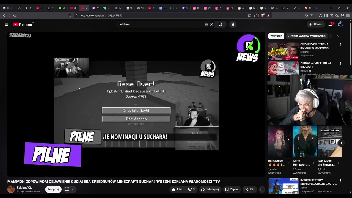Open Brave VPN shield icon
This screenshot has height=198, width=352.
[x=342, y=15]
